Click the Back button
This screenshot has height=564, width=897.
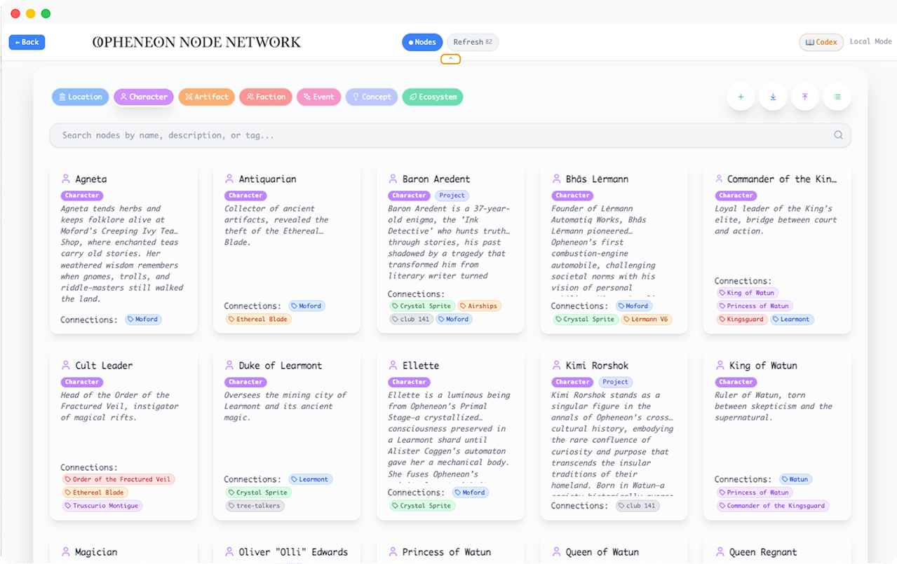[x=27, y=42]
